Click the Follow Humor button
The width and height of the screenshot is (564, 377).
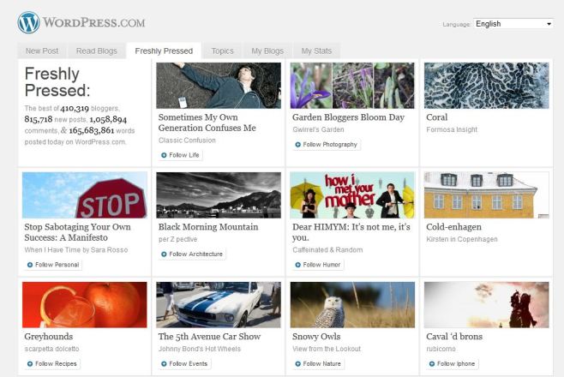tap(318, 265)
